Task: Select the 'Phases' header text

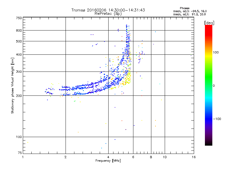Action: 184,8
